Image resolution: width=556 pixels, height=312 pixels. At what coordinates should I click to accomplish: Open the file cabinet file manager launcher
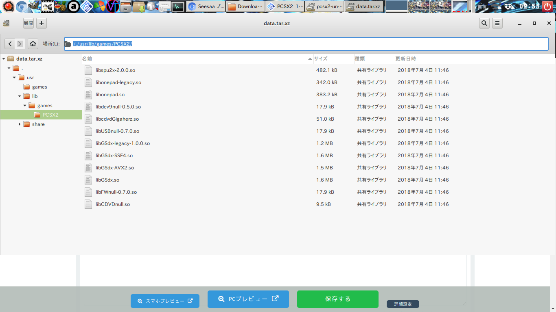(x=126, y=6)
